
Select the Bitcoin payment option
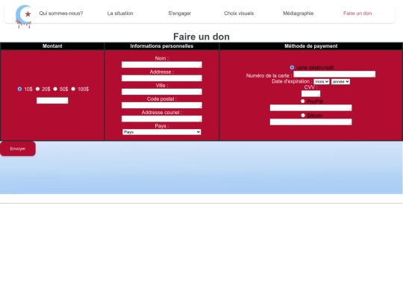(x=303, y=116)
